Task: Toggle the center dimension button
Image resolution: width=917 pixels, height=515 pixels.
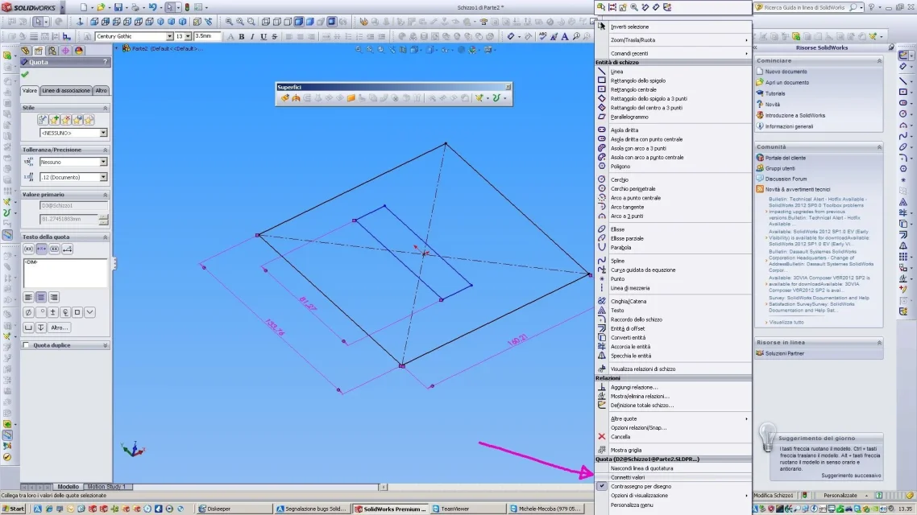Action: tap(42, 249)
